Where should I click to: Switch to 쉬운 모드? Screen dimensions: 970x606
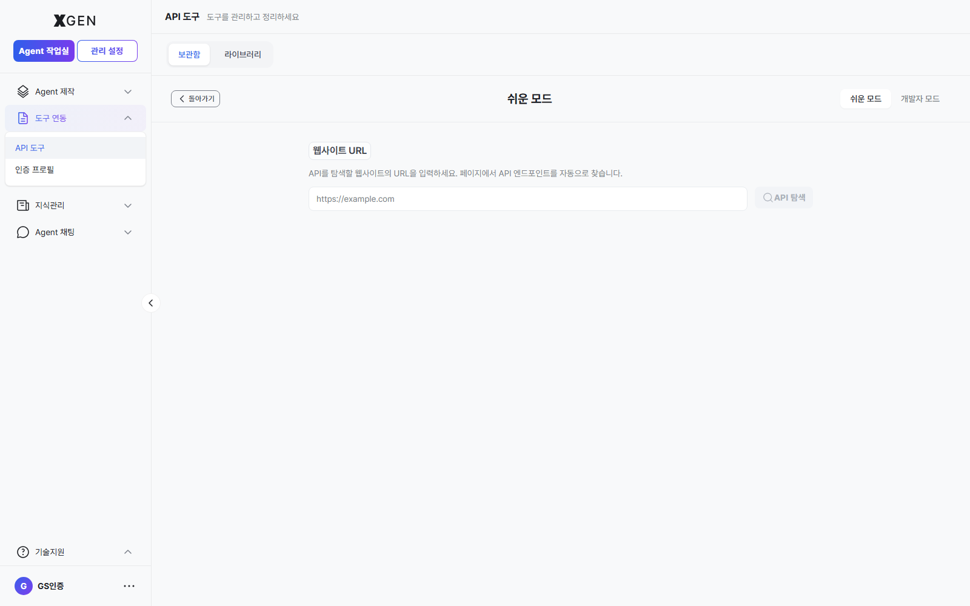tap(866, 99)
